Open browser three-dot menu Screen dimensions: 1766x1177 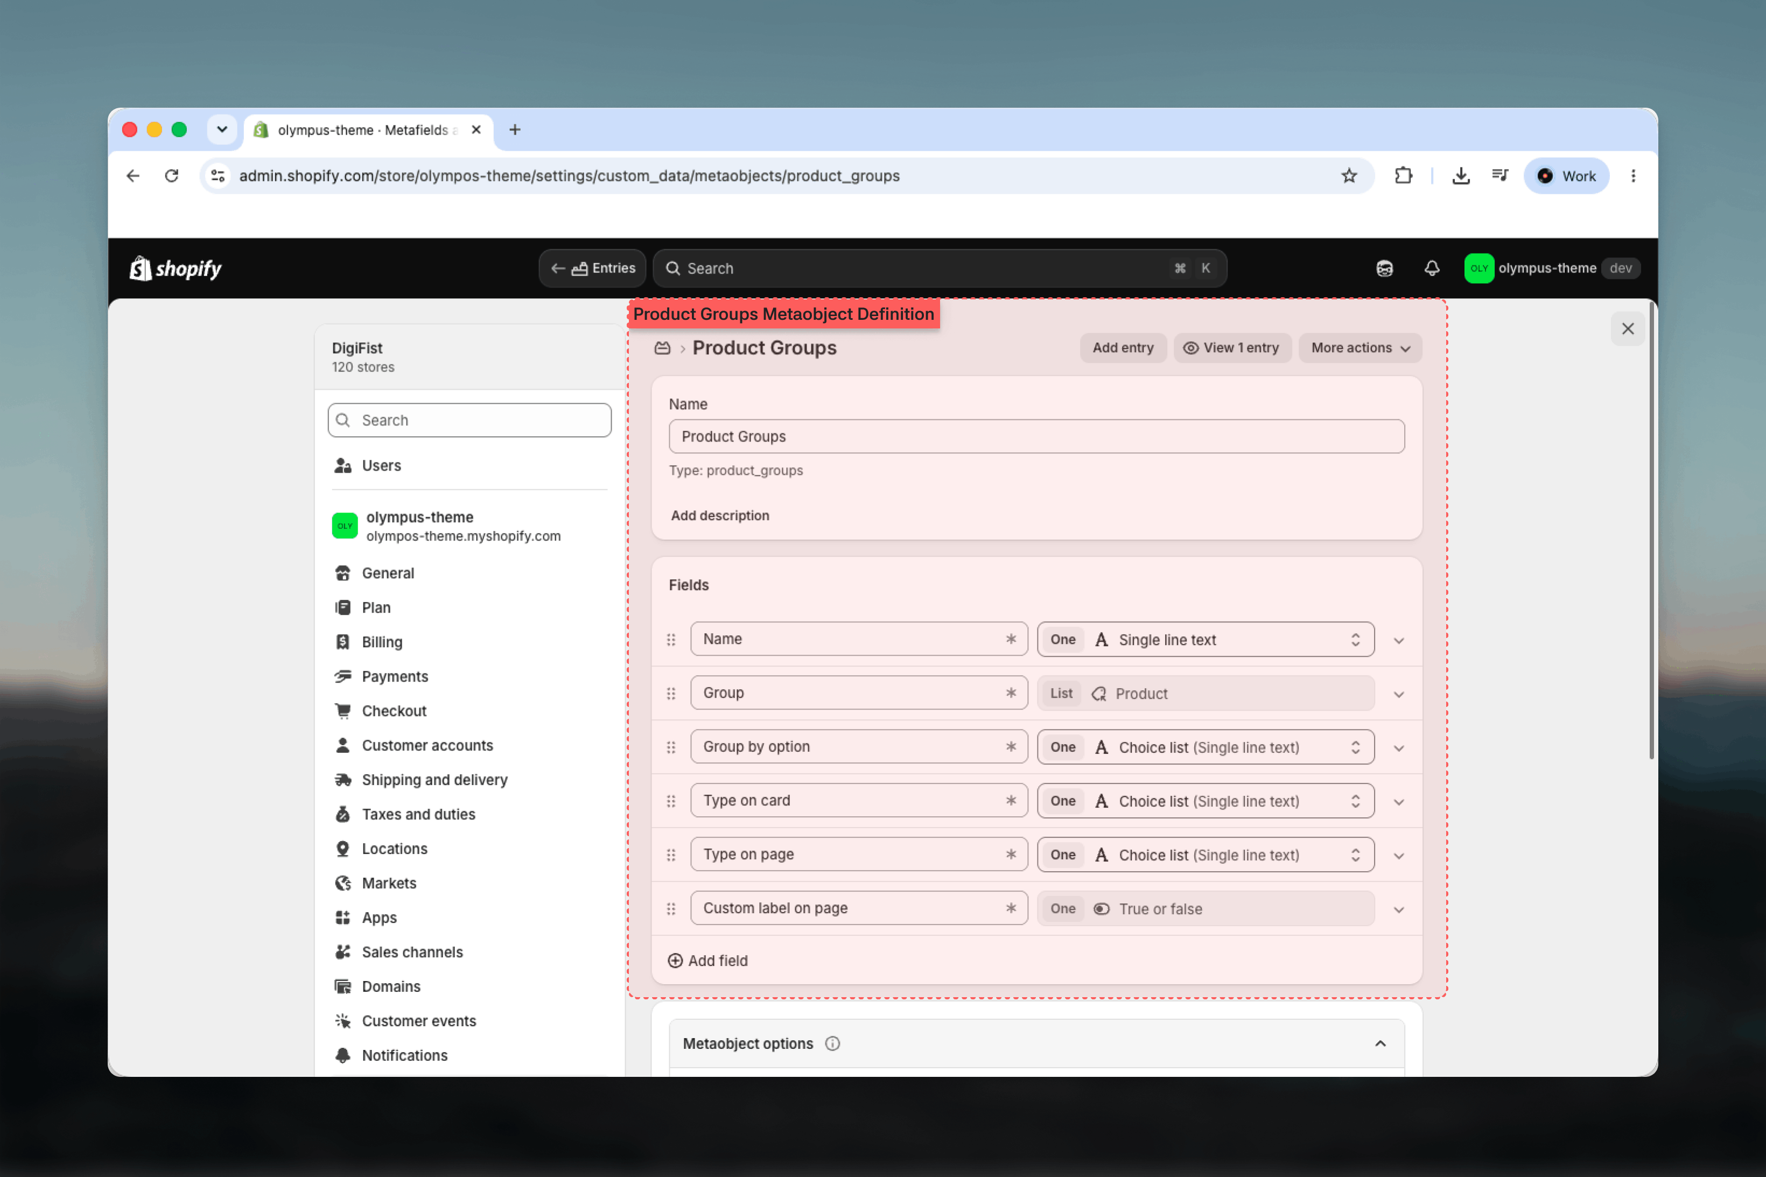click(1633, 176)
